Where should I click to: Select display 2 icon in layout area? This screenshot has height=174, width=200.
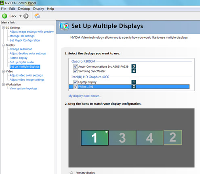[x=173, y=137]
